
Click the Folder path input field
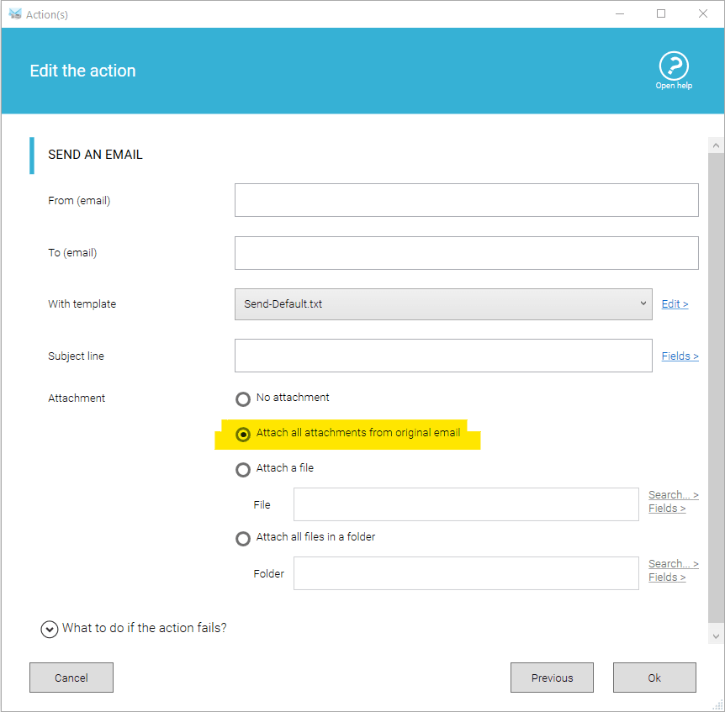point(466,573)
